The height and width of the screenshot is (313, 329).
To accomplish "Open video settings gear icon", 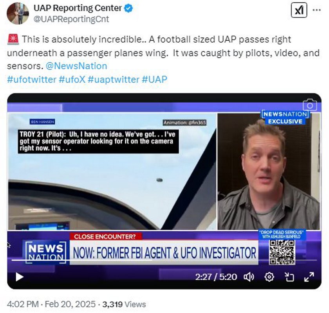I will pyautogui.click(x=269, y=277).
